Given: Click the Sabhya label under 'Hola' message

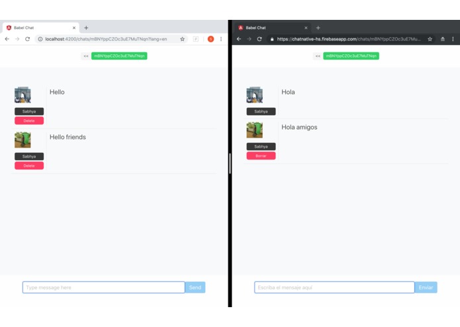Looking at the screenshot, I should [261, 111].
